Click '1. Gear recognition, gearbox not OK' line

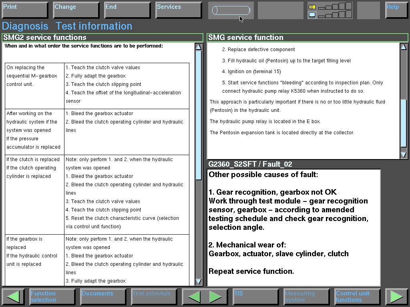272,192
